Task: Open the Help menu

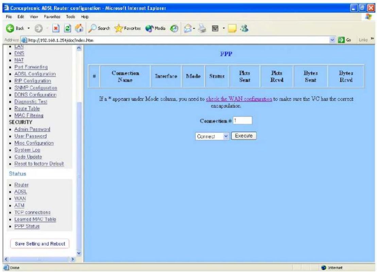Action: (85, 17)
